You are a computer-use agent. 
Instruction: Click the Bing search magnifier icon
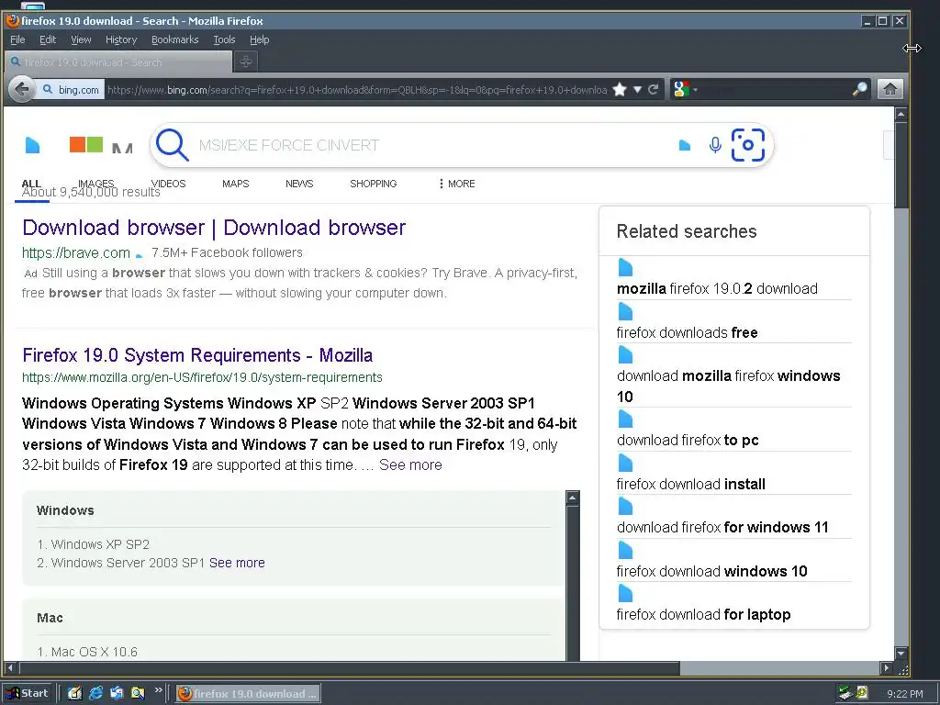[x=173, y=145]
